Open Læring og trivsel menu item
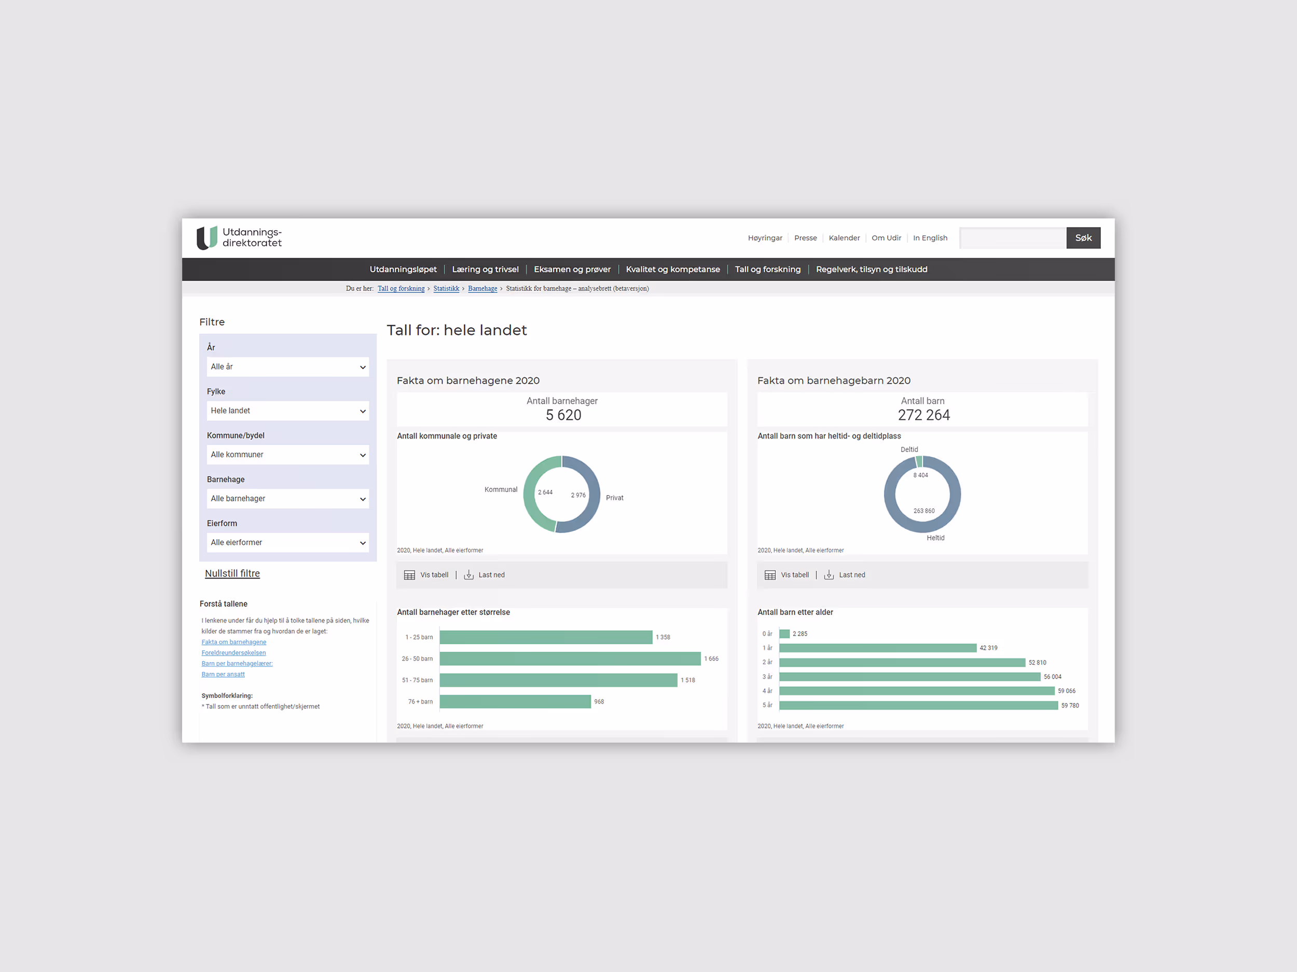Image resolution: width=1297 pixels, height=972 pixels. [x=485, y=270]
